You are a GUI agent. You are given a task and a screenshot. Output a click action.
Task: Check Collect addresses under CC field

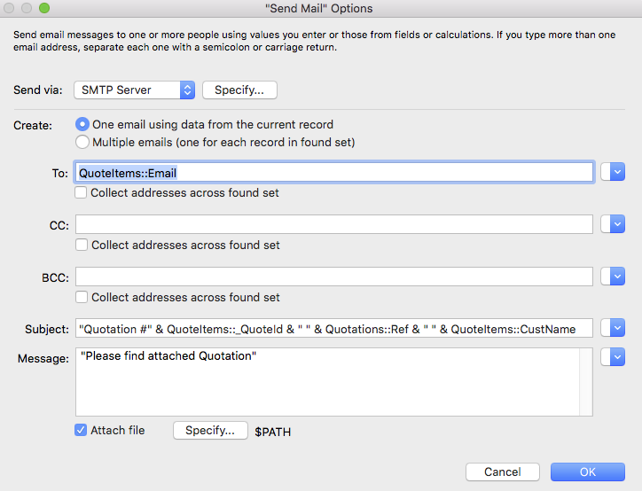coord(82,245)
